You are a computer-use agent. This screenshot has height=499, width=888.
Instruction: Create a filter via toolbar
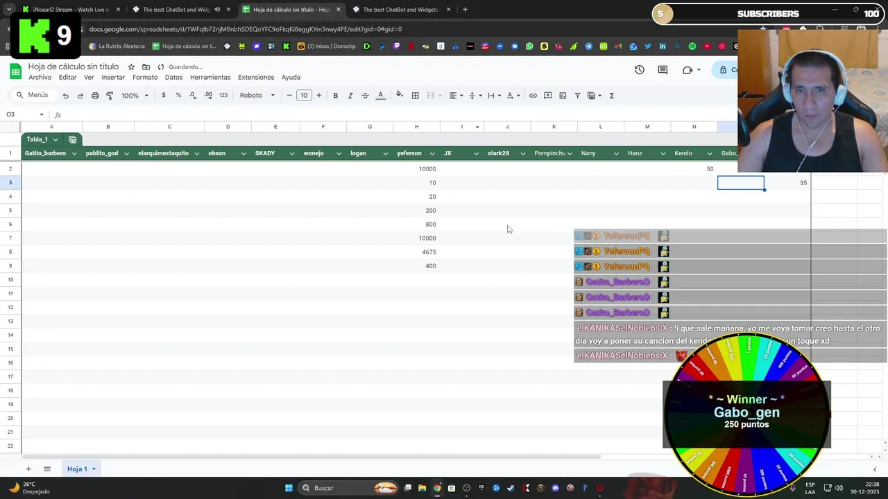pos(577,96)
